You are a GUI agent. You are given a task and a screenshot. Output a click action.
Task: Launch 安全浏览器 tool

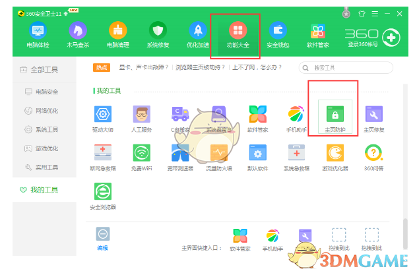click(x=103, y=196)
